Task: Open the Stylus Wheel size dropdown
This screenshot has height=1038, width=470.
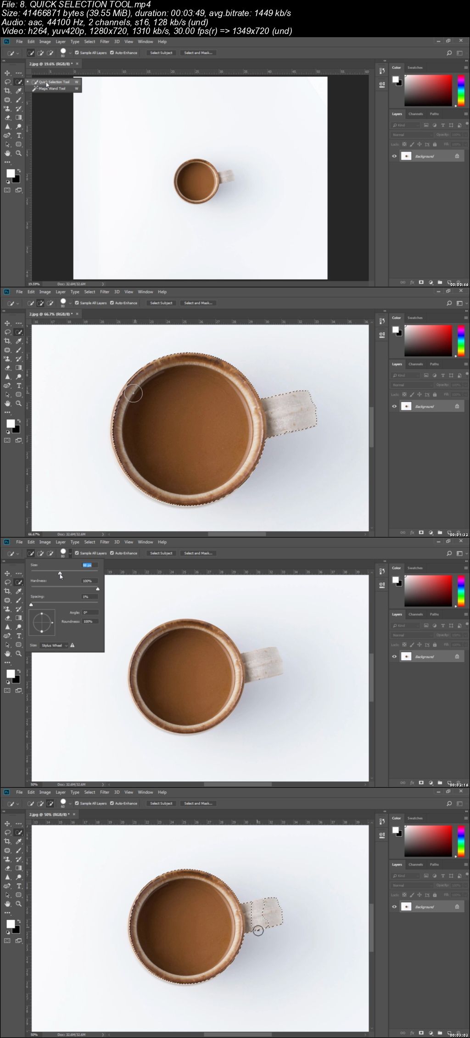Action: tap(54, 645)
